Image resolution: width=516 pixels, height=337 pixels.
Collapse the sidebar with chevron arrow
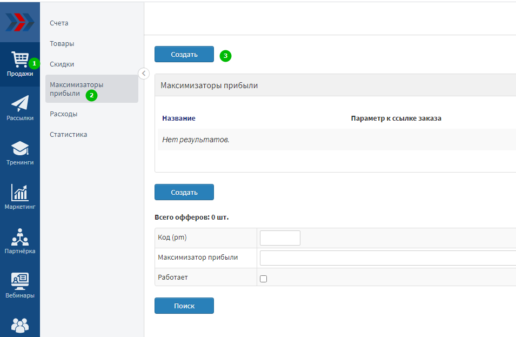(144, 74)
